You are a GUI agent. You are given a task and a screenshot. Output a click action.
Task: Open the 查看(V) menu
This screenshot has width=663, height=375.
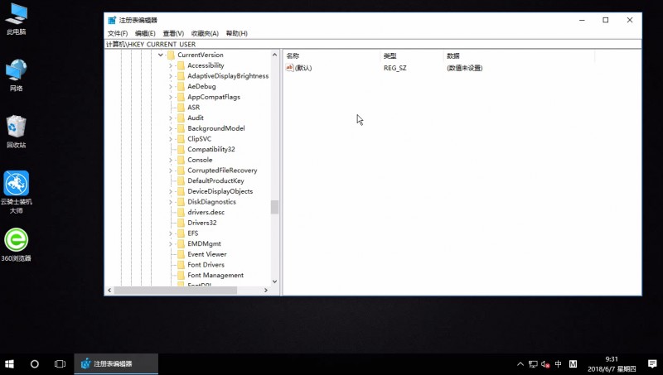pos(173,33)
